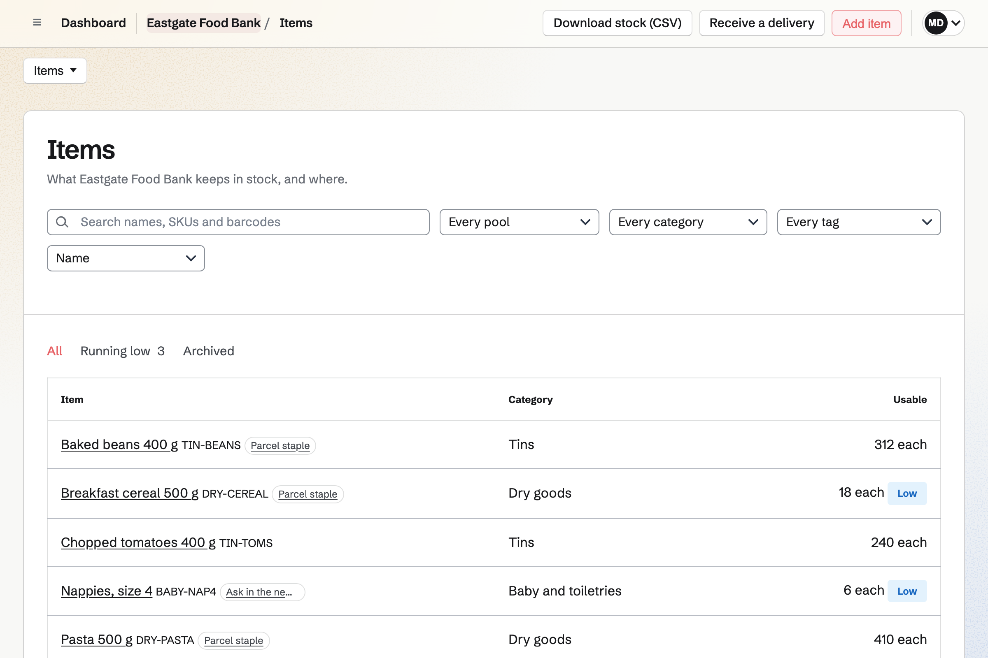Click Parcel staple tag on Breakfast cereal

[x=308, y=494]
